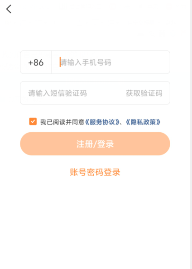Place the cursor in the phone number box

pos(110,62)
